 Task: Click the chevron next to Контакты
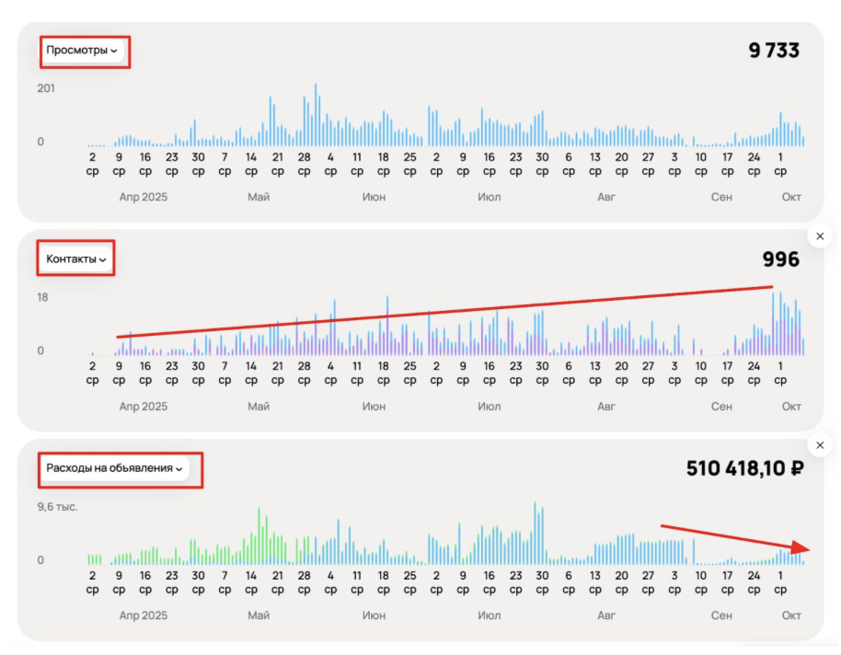102,259
